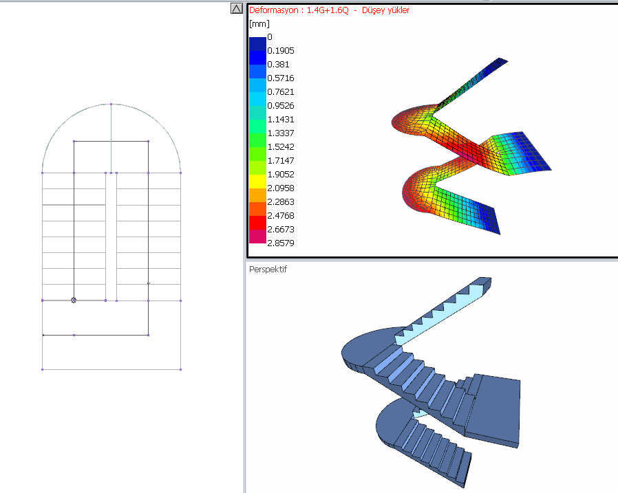Select bottom-left corner grip of plan
This screenshot has height=493, width=618.
pos(43,369)
